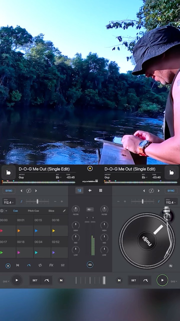Open the left deck key Eb dropdown
Viewport: 180px width, 321px height.
point(58,177)
